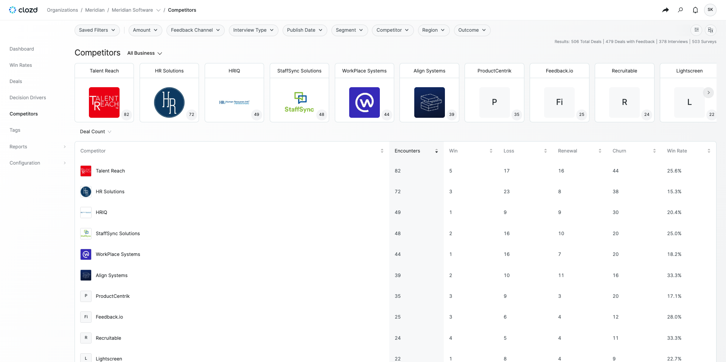This screenshot has height=362, width=726.
Task: Click the Clozd logo
Action: click(23, 10)
